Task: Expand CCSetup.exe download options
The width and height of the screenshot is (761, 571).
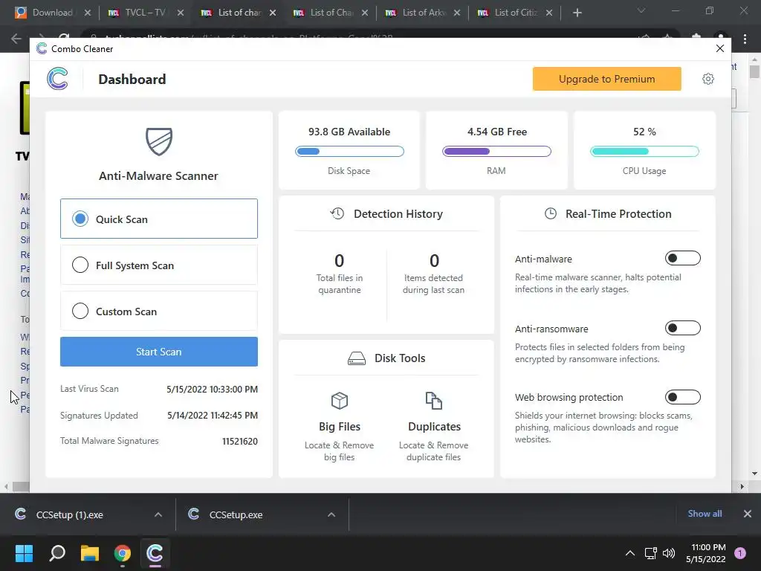Action: (331, 514)
